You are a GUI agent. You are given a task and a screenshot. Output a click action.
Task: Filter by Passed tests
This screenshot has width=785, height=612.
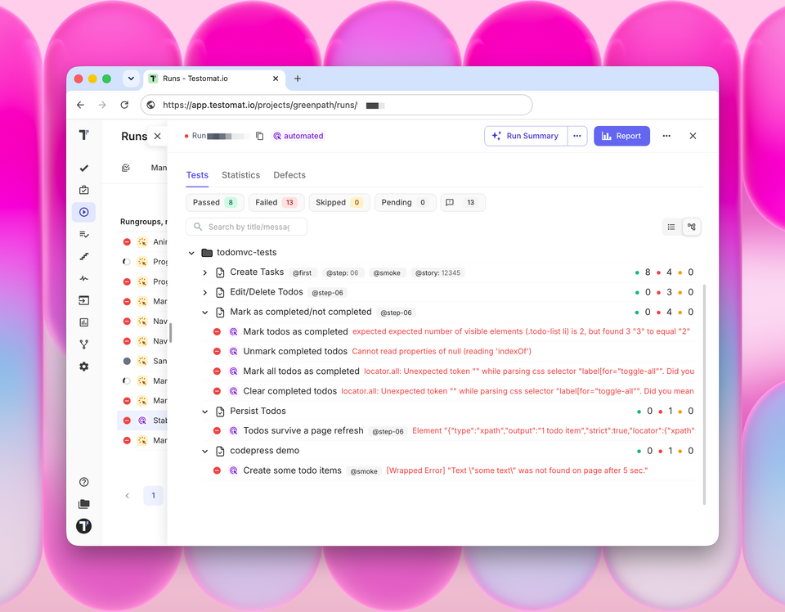(x=215, y=202)
